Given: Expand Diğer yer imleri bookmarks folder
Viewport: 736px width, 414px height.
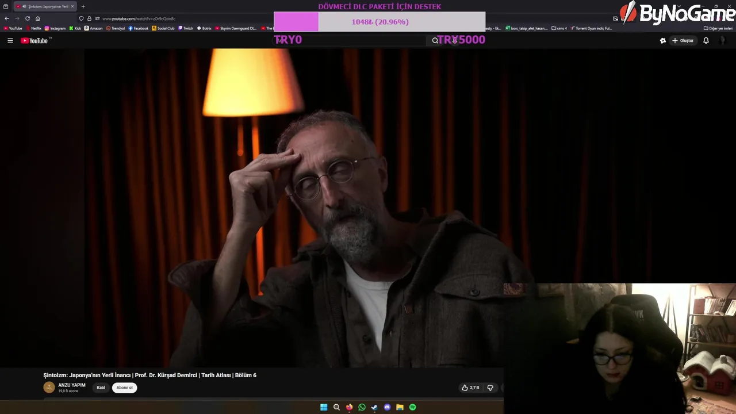Looking at the screenshot, I should 718,28.
